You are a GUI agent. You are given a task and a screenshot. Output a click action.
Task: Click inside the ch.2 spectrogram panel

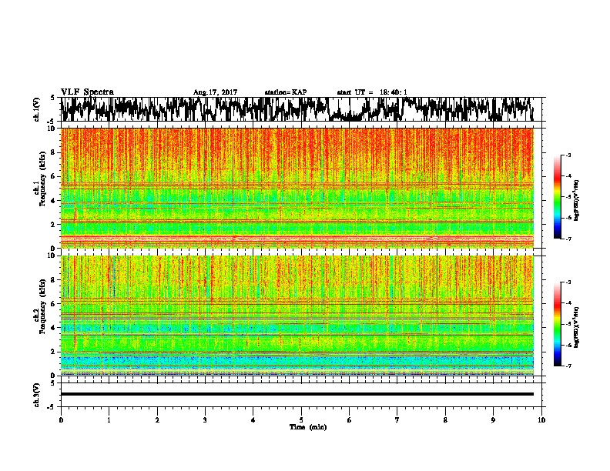click(297, 316)
